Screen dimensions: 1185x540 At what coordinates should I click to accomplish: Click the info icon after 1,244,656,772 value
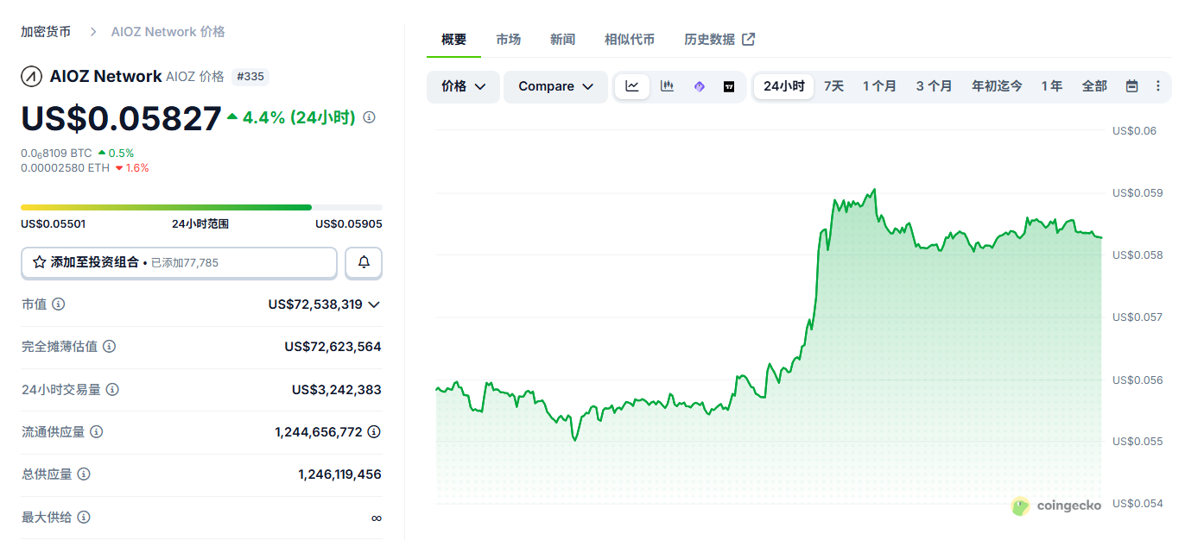click(x=374, y=432)
